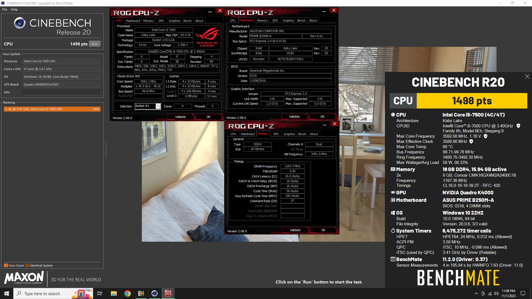Select the ranking entry for i5-7500 scoring 1498
Screen dimensions: 532x299
tap(52, 109)
